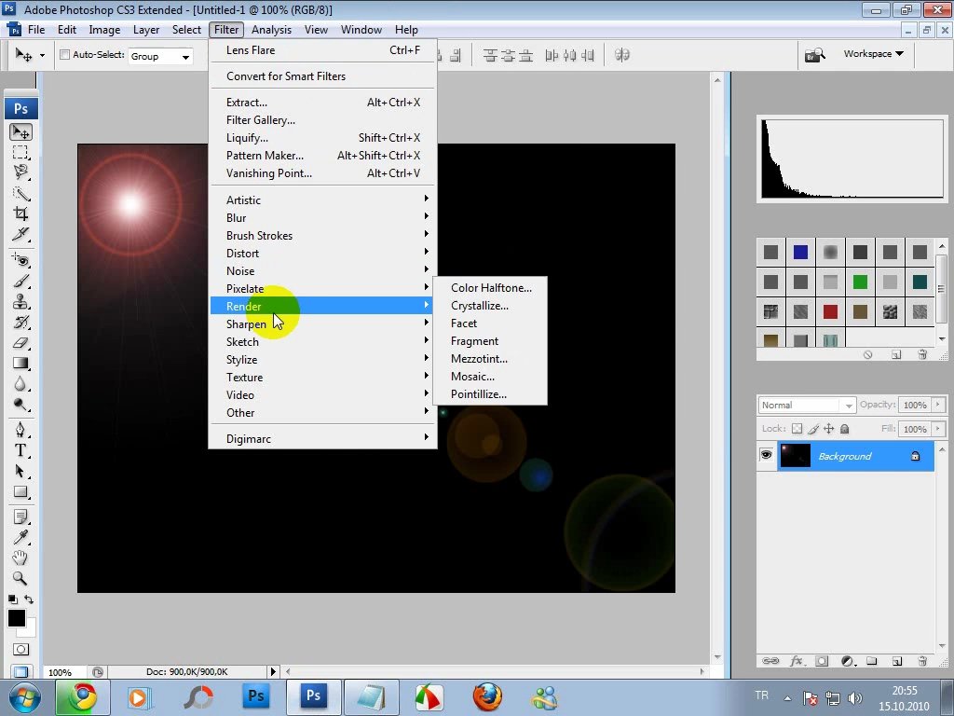Screen dimensions: 954x716
Task: Apply the red style swatch
Action: tap(830, 311)
